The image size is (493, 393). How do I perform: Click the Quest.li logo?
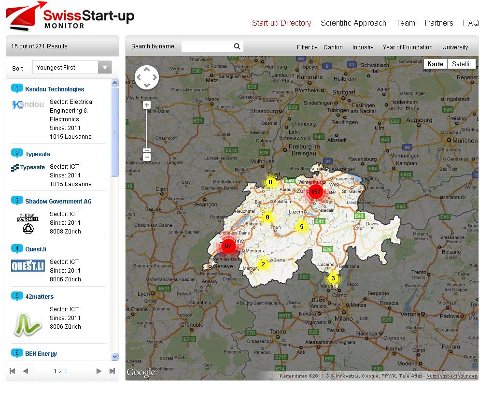click(28, 265)
